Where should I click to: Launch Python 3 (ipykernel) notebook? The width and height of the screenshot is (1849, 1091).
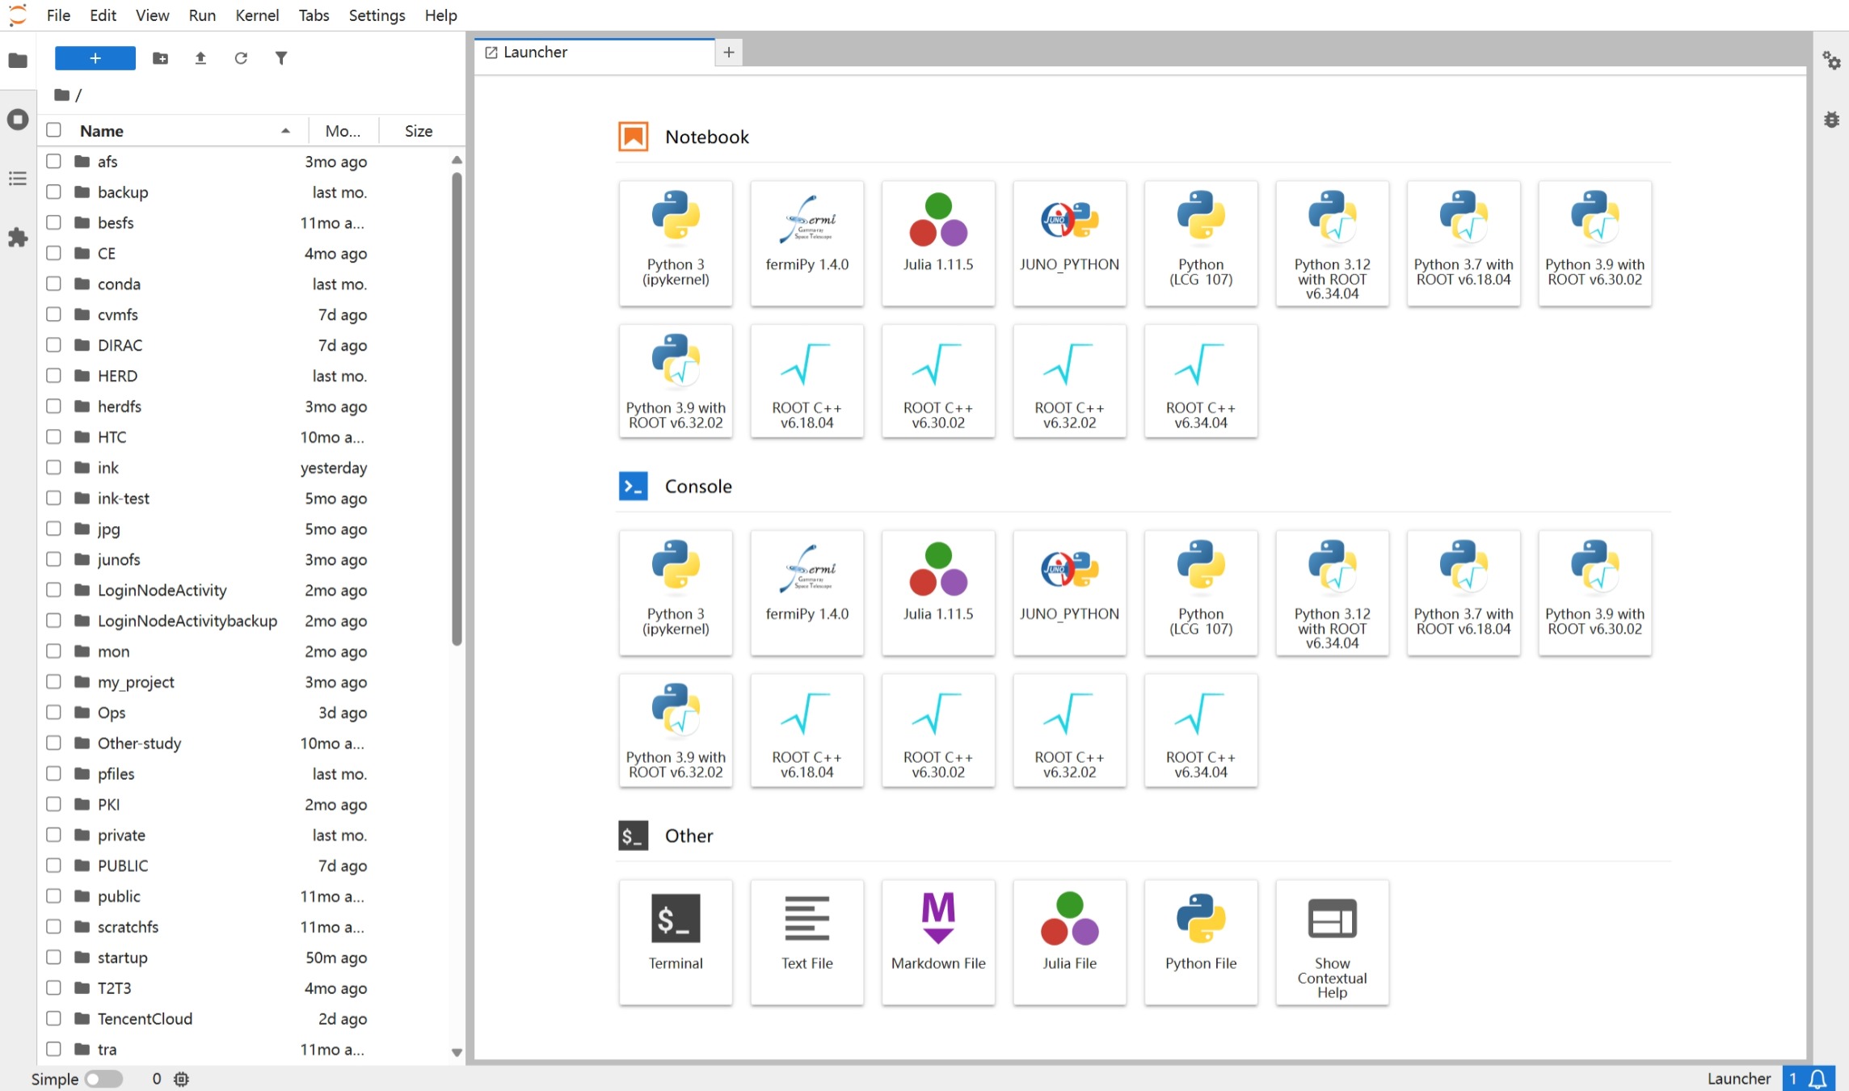click(x=676, y=243)
